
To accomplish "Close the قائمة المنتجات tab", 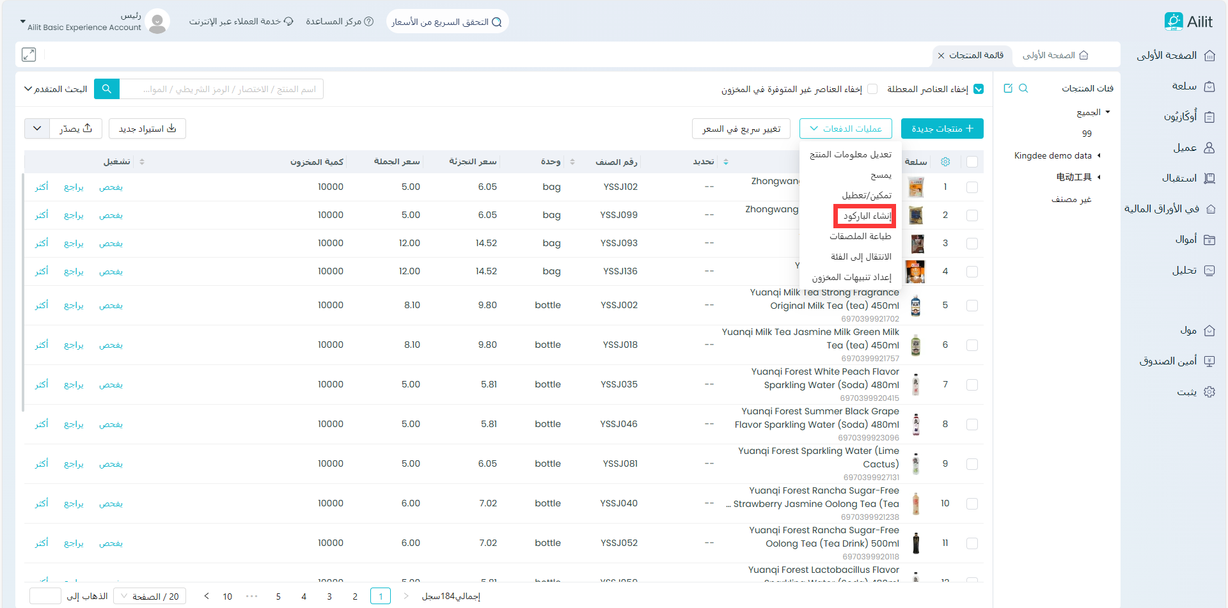I will [x=941, y=56].
